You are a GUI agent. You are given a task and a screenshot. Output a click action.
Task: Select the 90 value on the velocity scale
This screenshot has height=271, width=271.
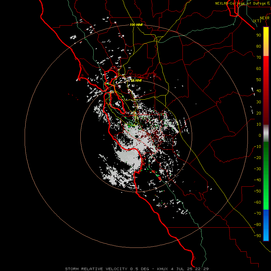(x=259, y=35)
